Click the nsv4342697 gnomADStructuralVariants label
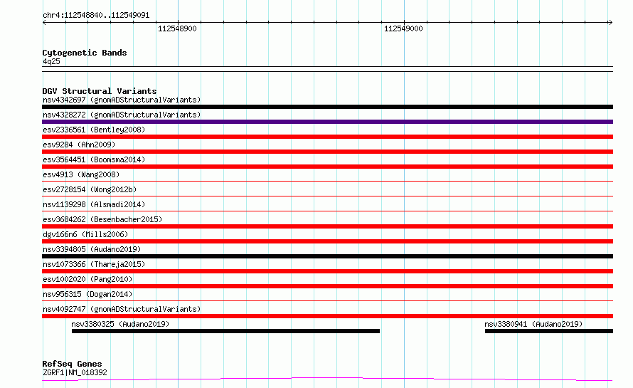Screen dimensions: 633x388 pos(122,100)
